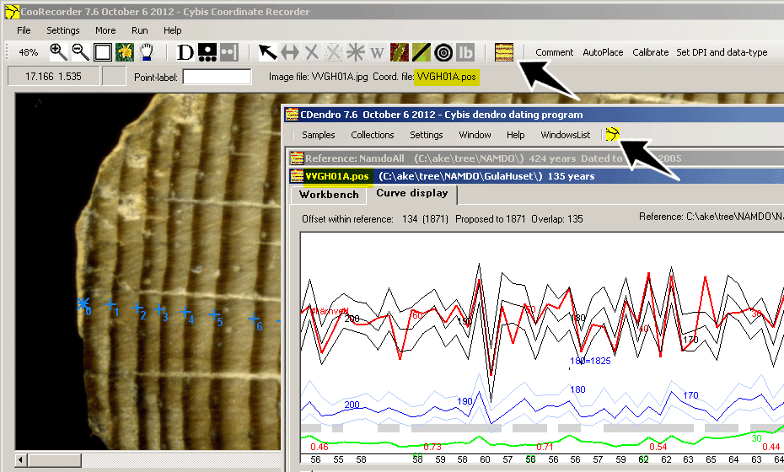The width and height of the screenshot is (784, 472).
Task: Click the 'Proposed to 1871' text
Action: point(490,219)
